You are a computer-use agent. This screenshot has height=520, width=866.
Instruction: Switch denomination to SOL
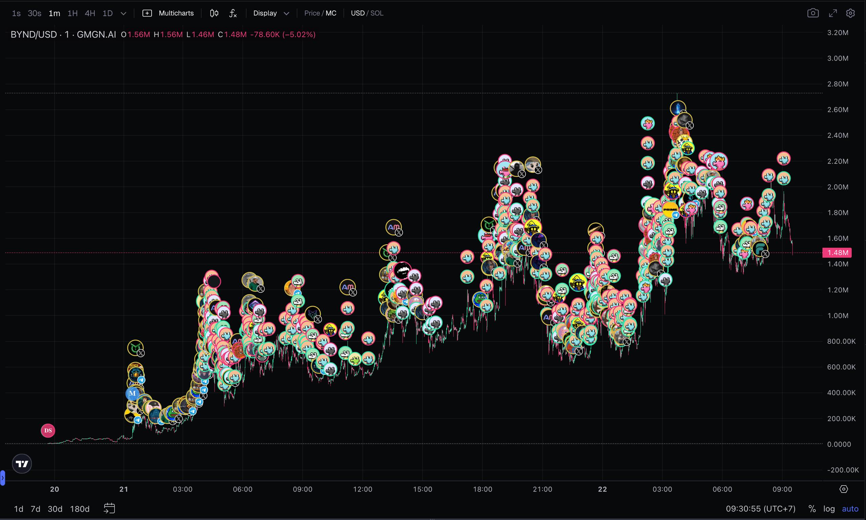coord(377,13)
